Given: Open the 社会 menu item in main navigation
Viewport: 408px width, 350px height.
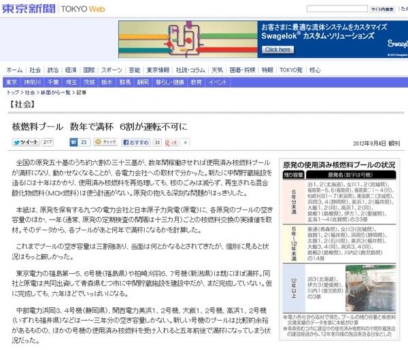Looking at the screenshot, I should pyautogui.click(x=35, y=70).
